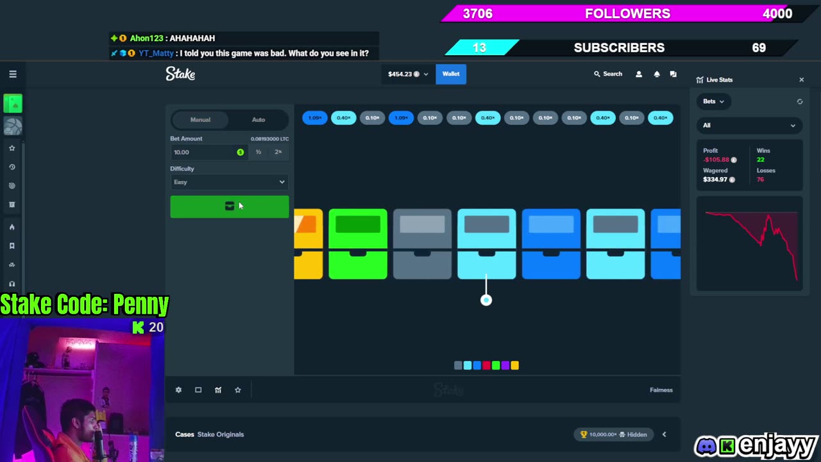Switch to Manual betting mode
Screen dimensions: 821x462
click(x=200, y=119)
